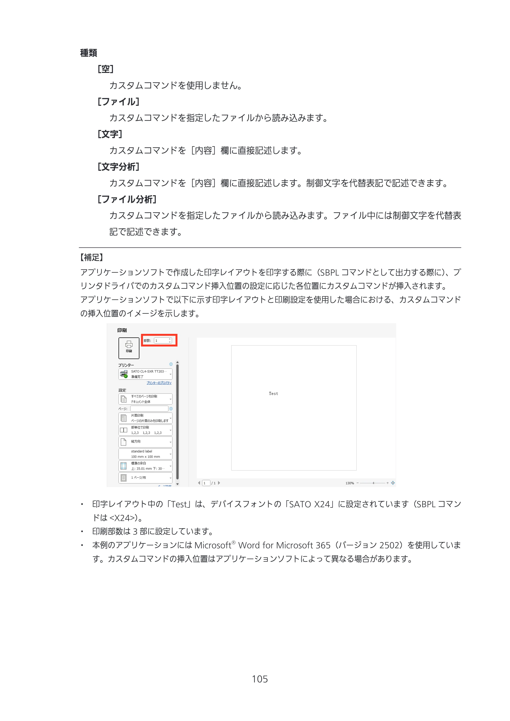Open the 縦方向 orientation dropdown

point(145,442)
